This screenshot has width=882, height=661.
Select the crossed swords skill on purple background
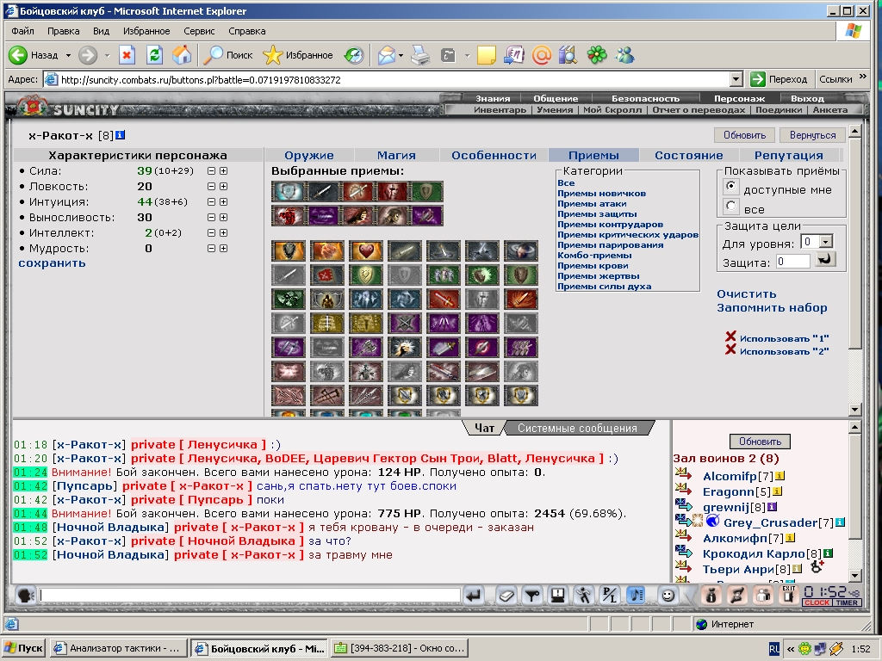pos(405,324)
